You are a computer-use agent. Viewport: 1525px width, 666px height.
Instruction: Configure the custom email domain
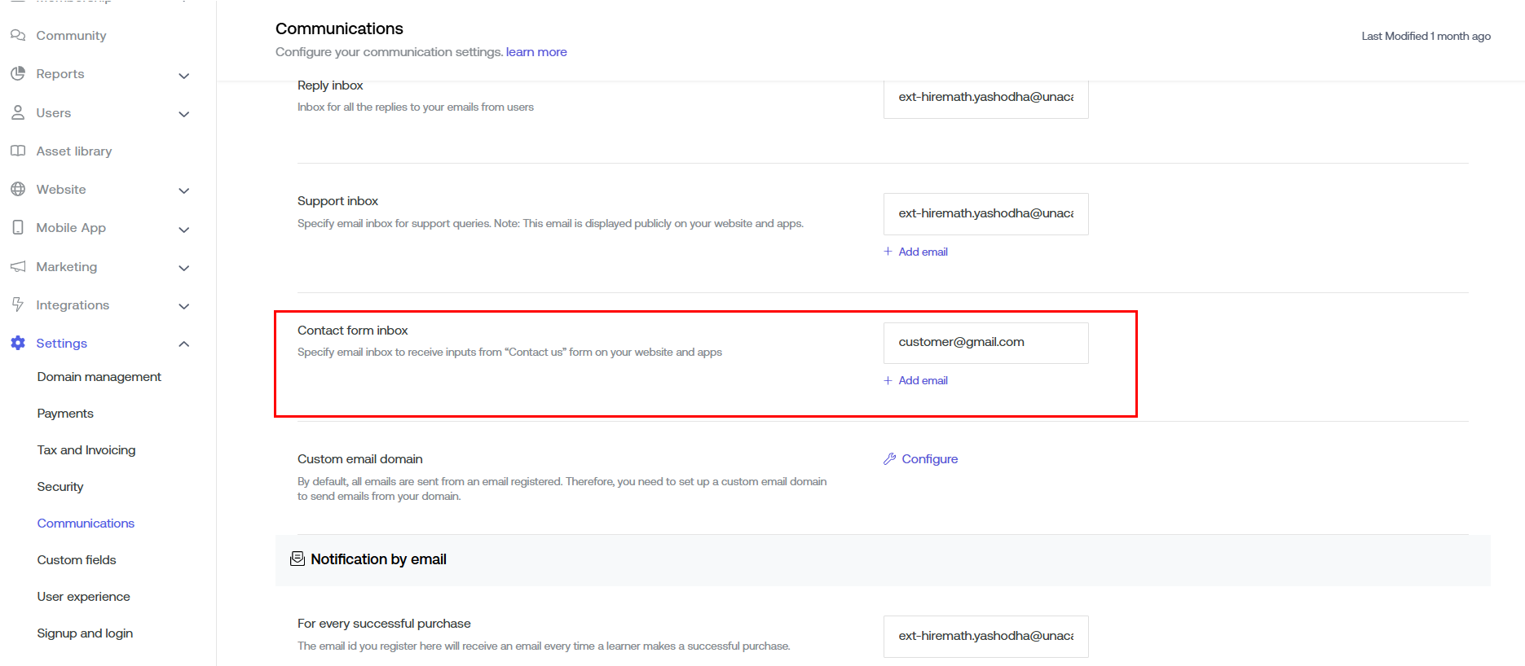[929, 459]
